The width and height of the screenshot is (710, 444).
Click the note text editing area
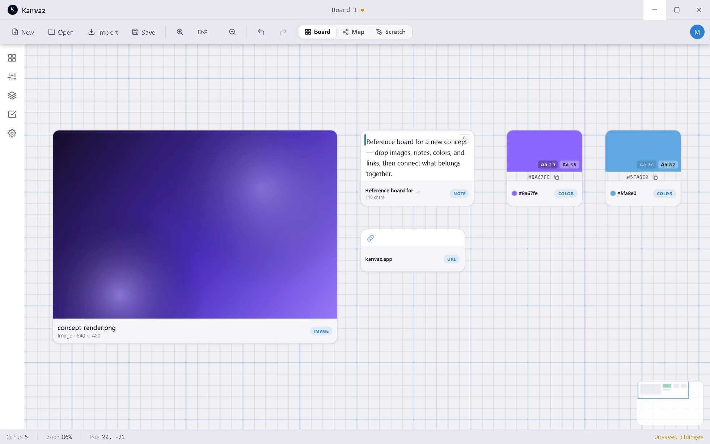pos(417,158)
